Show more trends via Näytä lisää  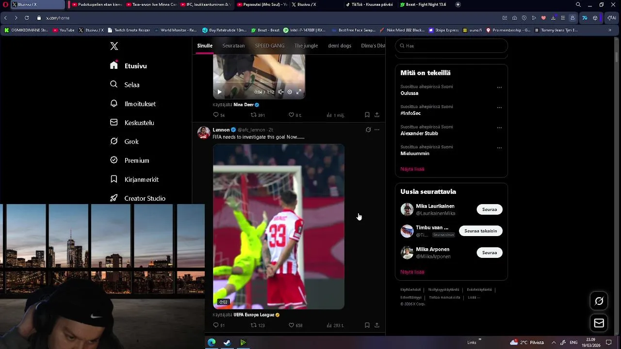point(412,169)
